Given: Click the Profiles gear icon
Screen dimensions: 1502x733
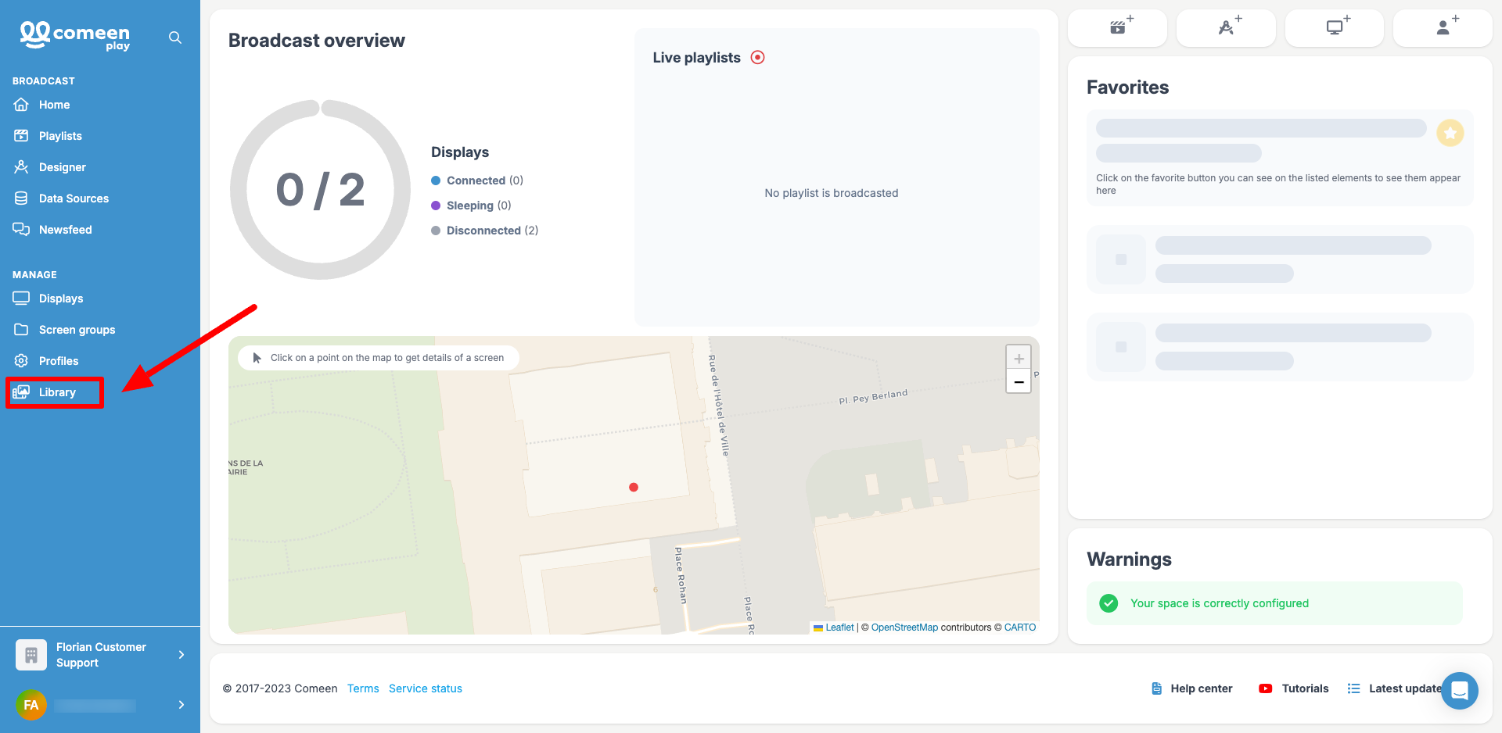Looking at the screenshot, I should click(21, 360).
